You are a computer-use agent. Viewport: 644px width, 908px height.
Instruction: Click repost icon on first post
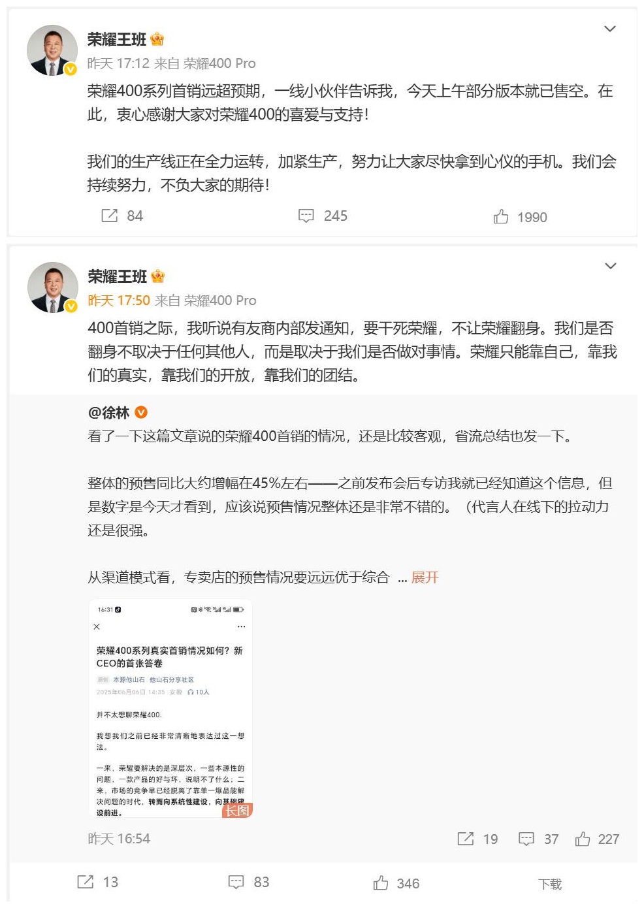(x=110, y=216)
